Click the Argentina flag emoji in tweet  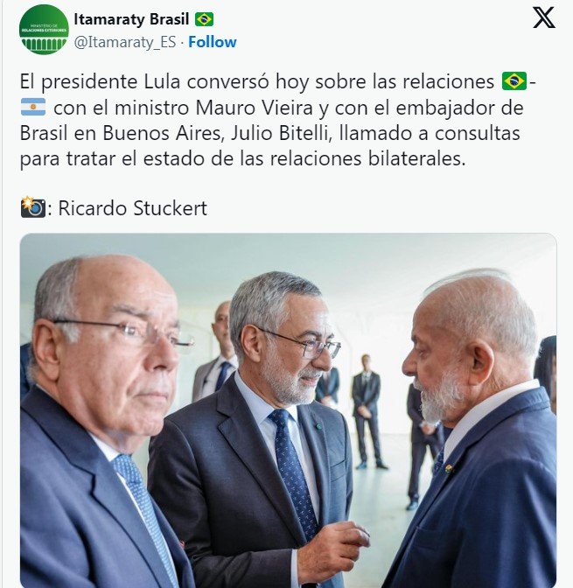[33, 107]
